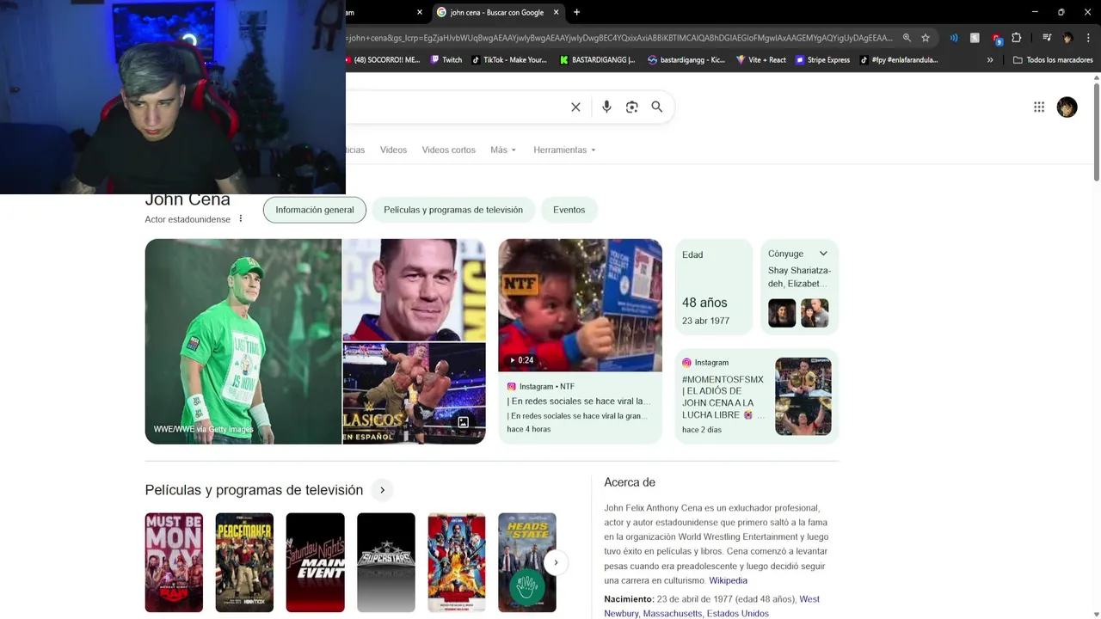The image size is (1101, 619).
Task: Open the 'Must Be Monday' Raw poster
Action: [174, 562]
